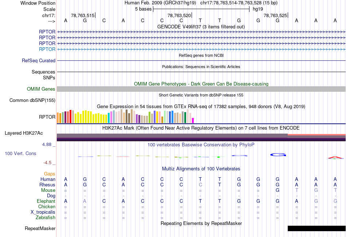Click Publications: Sequences in Scientific Articles title
This screenshot has height=237, width=346.
pyautogui.click(x=201, y=67)
